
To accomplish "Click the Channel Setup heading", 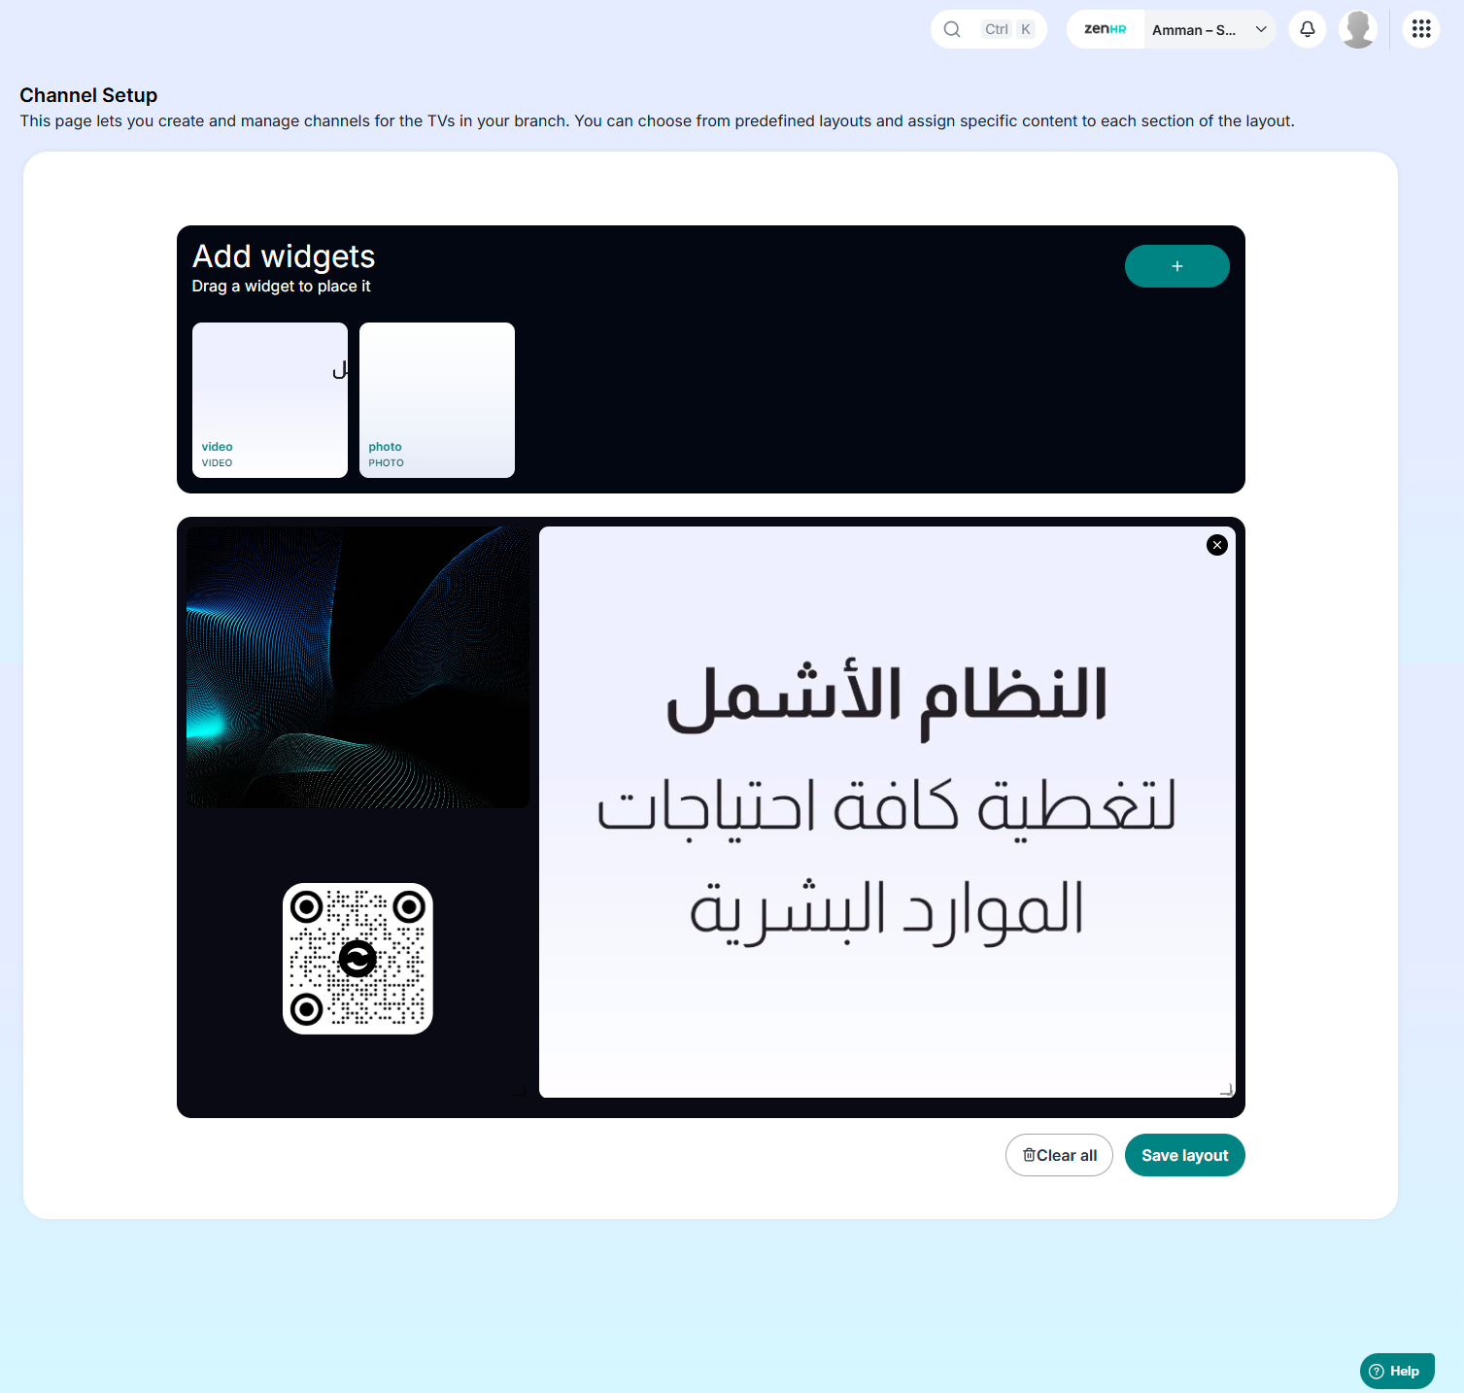I will pyautogui.click(x=88, y=95).
